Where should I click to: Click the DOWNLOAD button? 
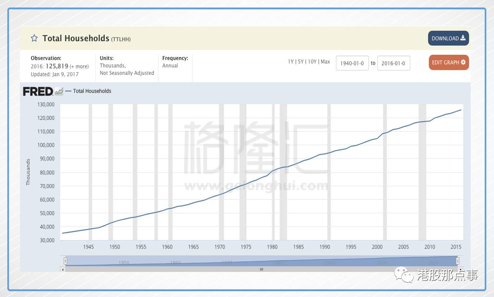point(449,38)
